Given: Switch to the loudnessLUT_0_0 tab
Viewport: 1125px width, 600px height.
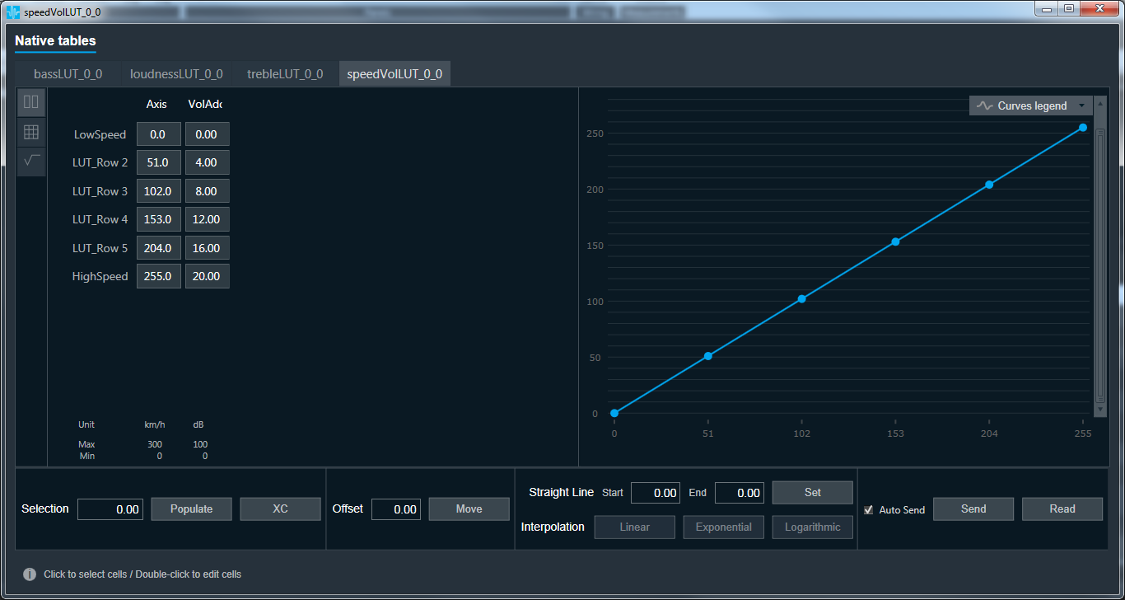Looking at the screenshot, I should (176, 74).
